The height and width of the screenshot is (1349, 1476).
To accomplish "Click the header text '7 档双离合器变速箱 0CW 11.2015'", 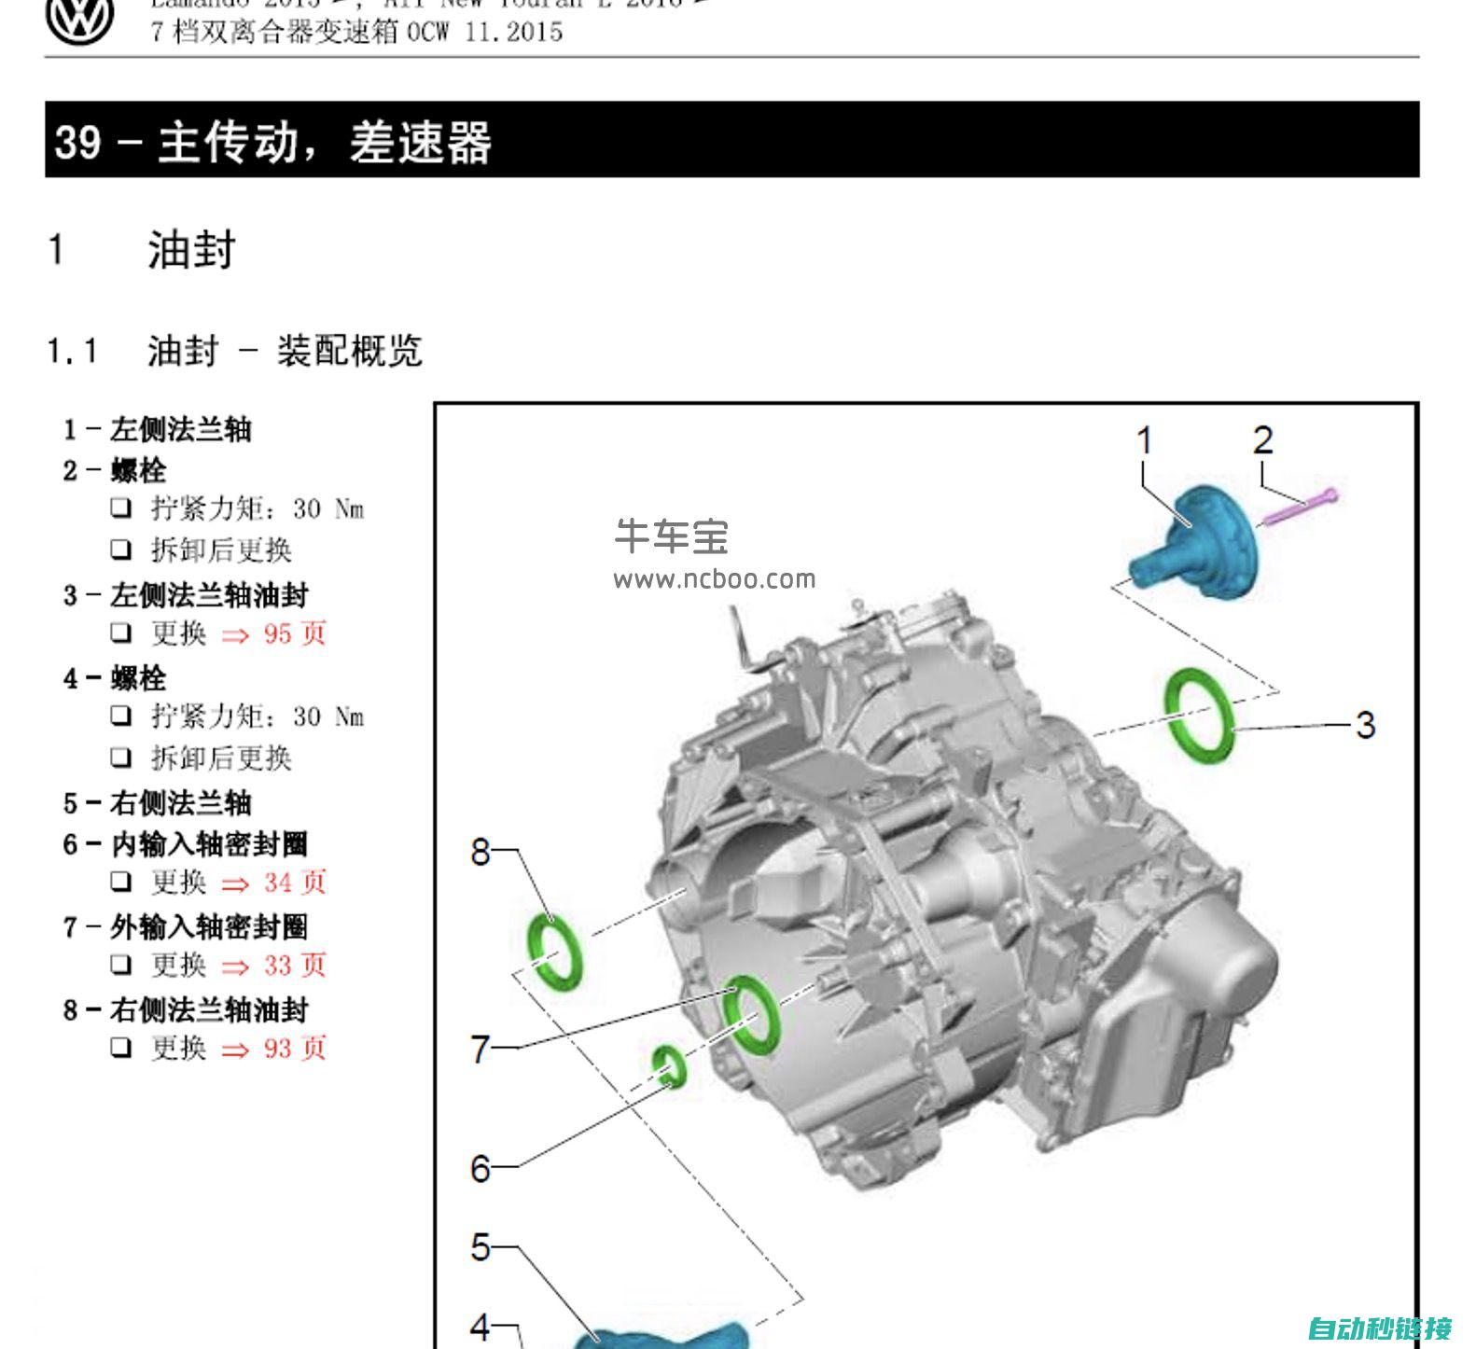I will click(x=356, y=32).
